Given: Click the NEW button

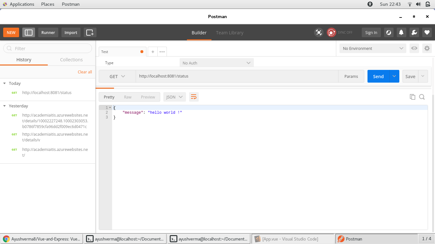Looking at the screenshot, I should point(11,32).
